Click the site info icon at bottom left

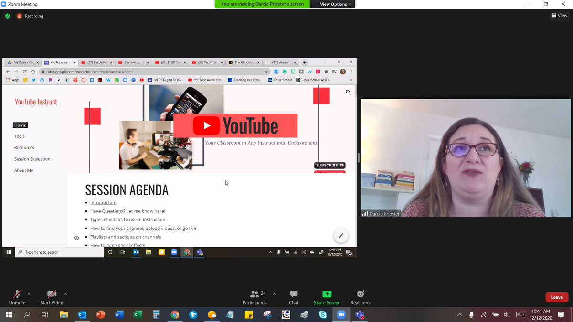click(x=76, y=238)
